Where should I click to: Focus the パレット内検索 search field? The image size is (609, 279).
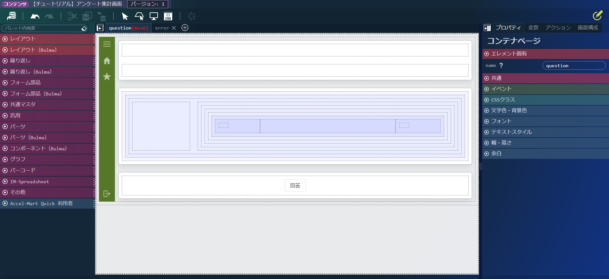point(41,28)
